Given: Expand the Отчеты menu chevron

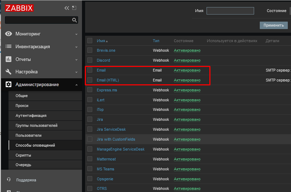Looking at the screenshot, I should (x=76, y=60).
